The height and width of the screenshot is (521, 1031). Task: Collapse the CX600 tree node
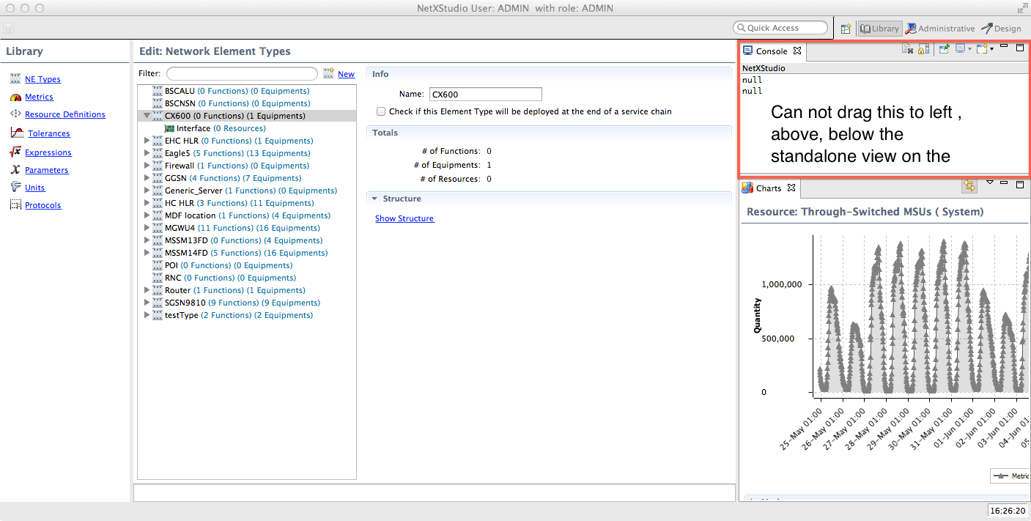pos(147,116)
